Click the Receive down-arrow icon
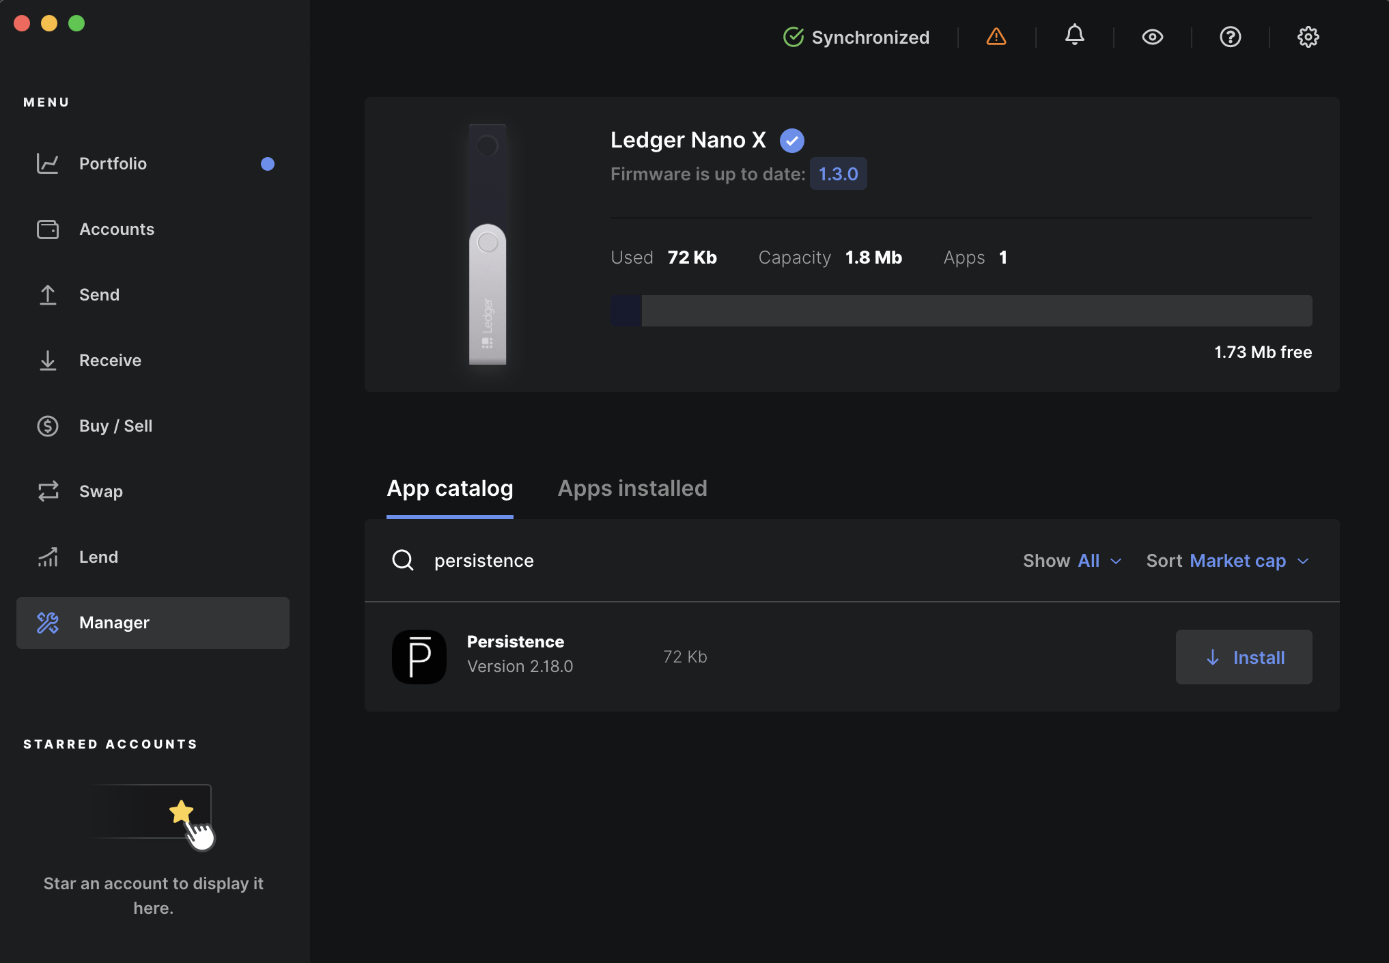 [48, 361]
